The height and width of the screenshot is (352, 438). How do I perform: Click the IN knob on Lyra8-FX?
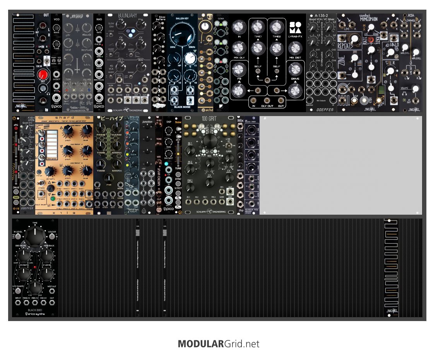[238, 27]
